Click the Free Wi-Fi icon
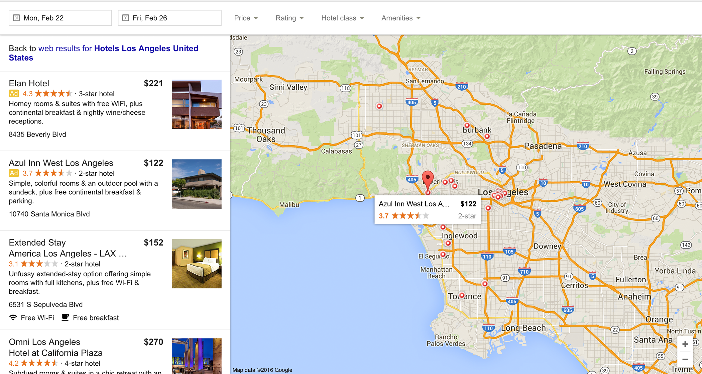This screenshot has height=374, width=702. click(x=13, y=317)
